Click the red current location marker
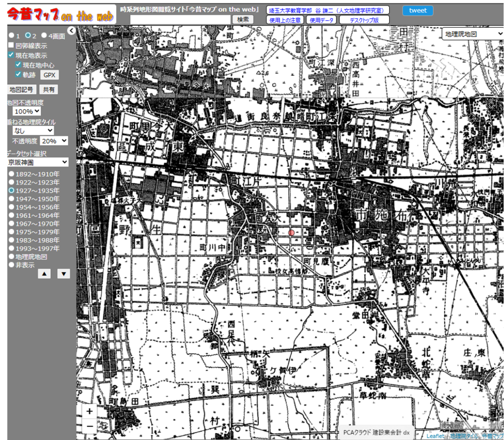 [291, 232]
